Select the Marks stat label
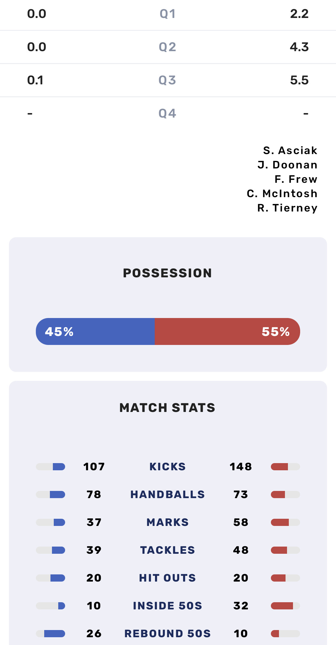The width and height of the screenshot is (336, 645). 168,522
